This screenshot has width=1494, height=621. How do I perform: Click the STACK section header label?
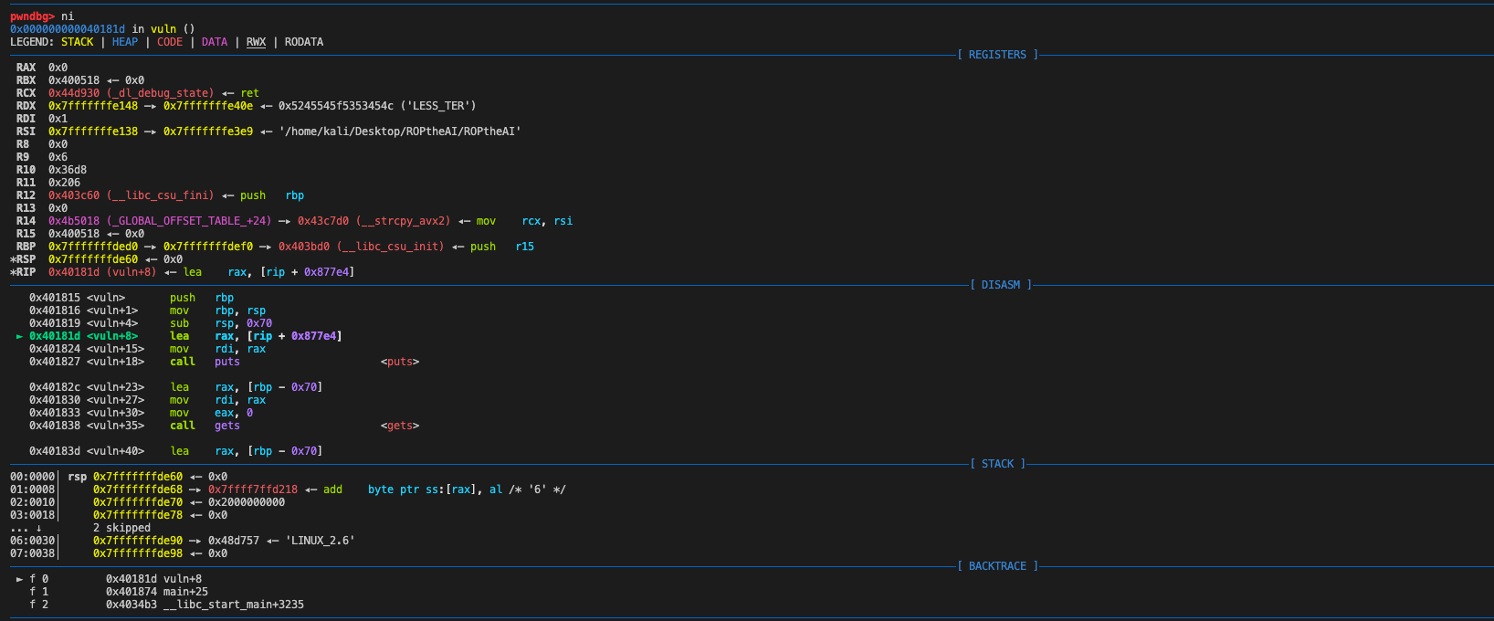click(997, 464)
